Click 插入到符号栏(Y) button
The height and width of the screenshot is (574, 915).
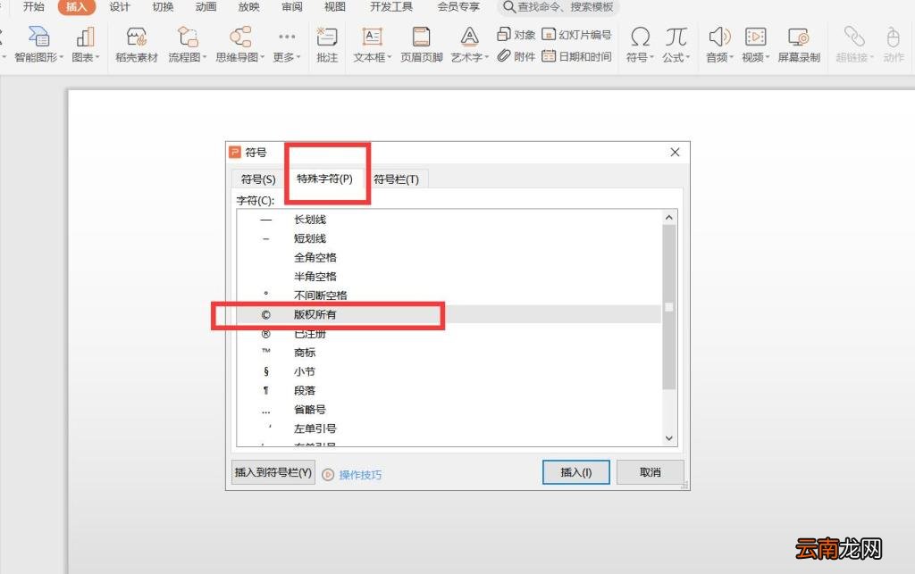pyautogui.click(x=273, y=472)
